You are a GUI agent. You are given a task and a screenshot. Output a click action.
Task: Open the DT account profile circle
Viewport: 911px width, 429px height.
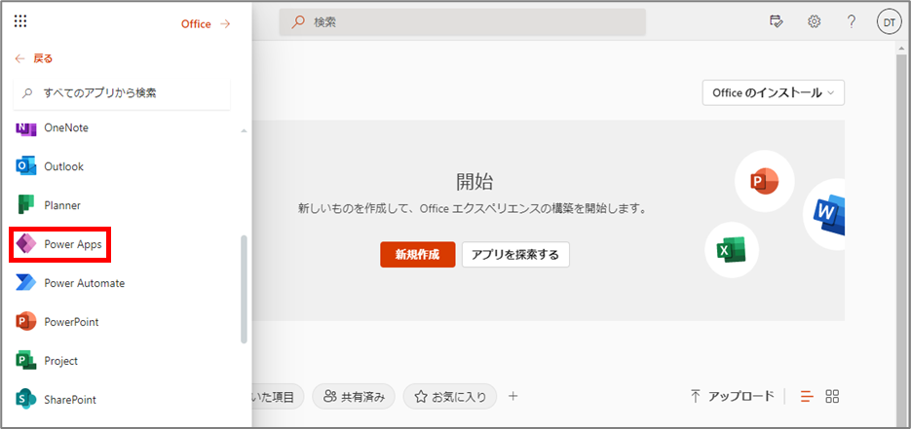pyautogui.click(x=889, y=22)
